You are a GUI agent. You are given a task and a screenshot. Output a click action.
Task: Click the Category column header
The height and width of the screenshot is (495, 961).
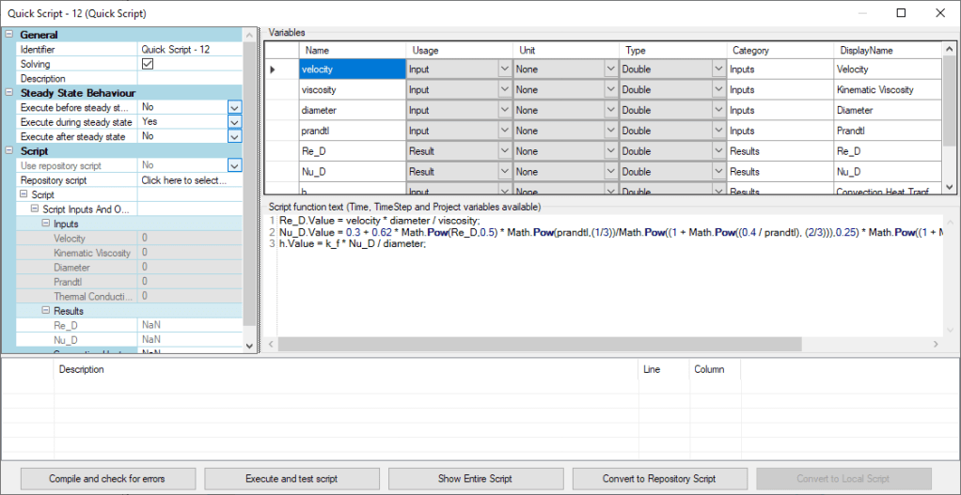point(779,50)
